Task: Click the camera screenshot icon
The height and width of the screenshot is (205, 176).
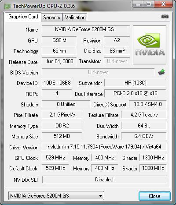Action: [x=165, y=17]
